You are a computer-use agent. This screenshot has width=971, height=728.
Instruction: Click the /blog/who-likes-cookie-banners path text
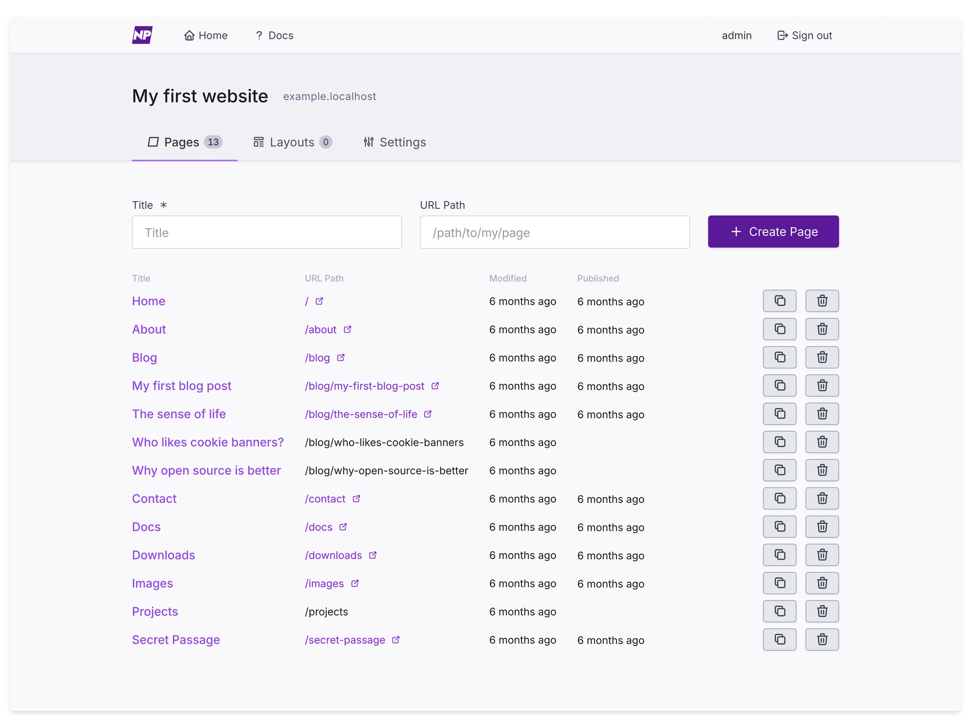384,442
